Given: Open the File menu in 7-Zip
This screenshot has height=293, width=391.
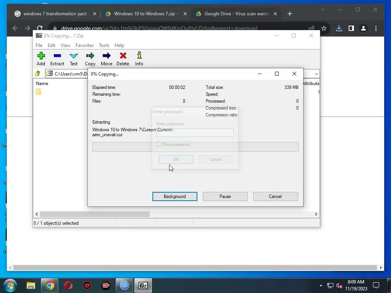Looking at the screenshot, I should [39, 45].
